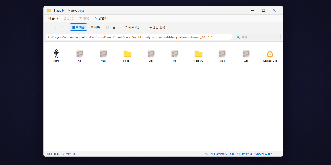Image resolution: width=331 pixels, height=165 pixels.
Task: Click the lightning bolt action icon
Action: coord(63,154)
